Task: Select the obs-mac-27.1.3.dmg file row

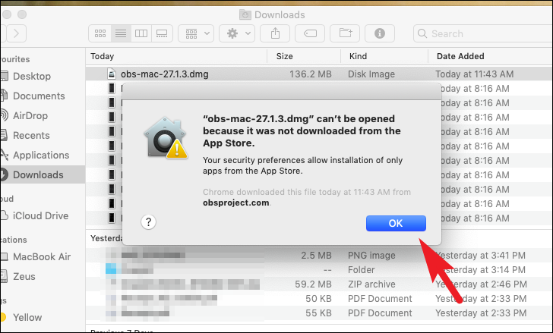Action: click(319, 74)
